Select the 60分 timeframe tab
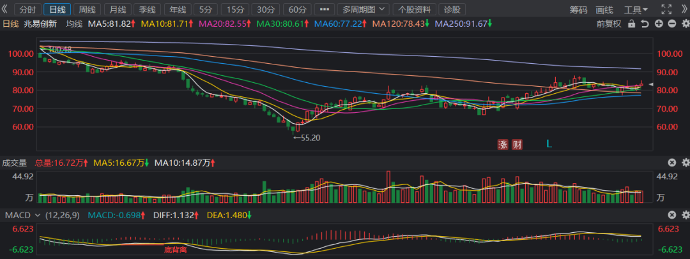Viewport: 690px width, 259px height. point(296,10)
